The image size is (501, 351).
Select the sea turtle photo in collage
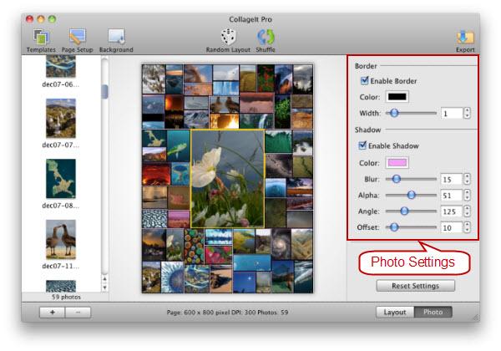coord(179,145)
